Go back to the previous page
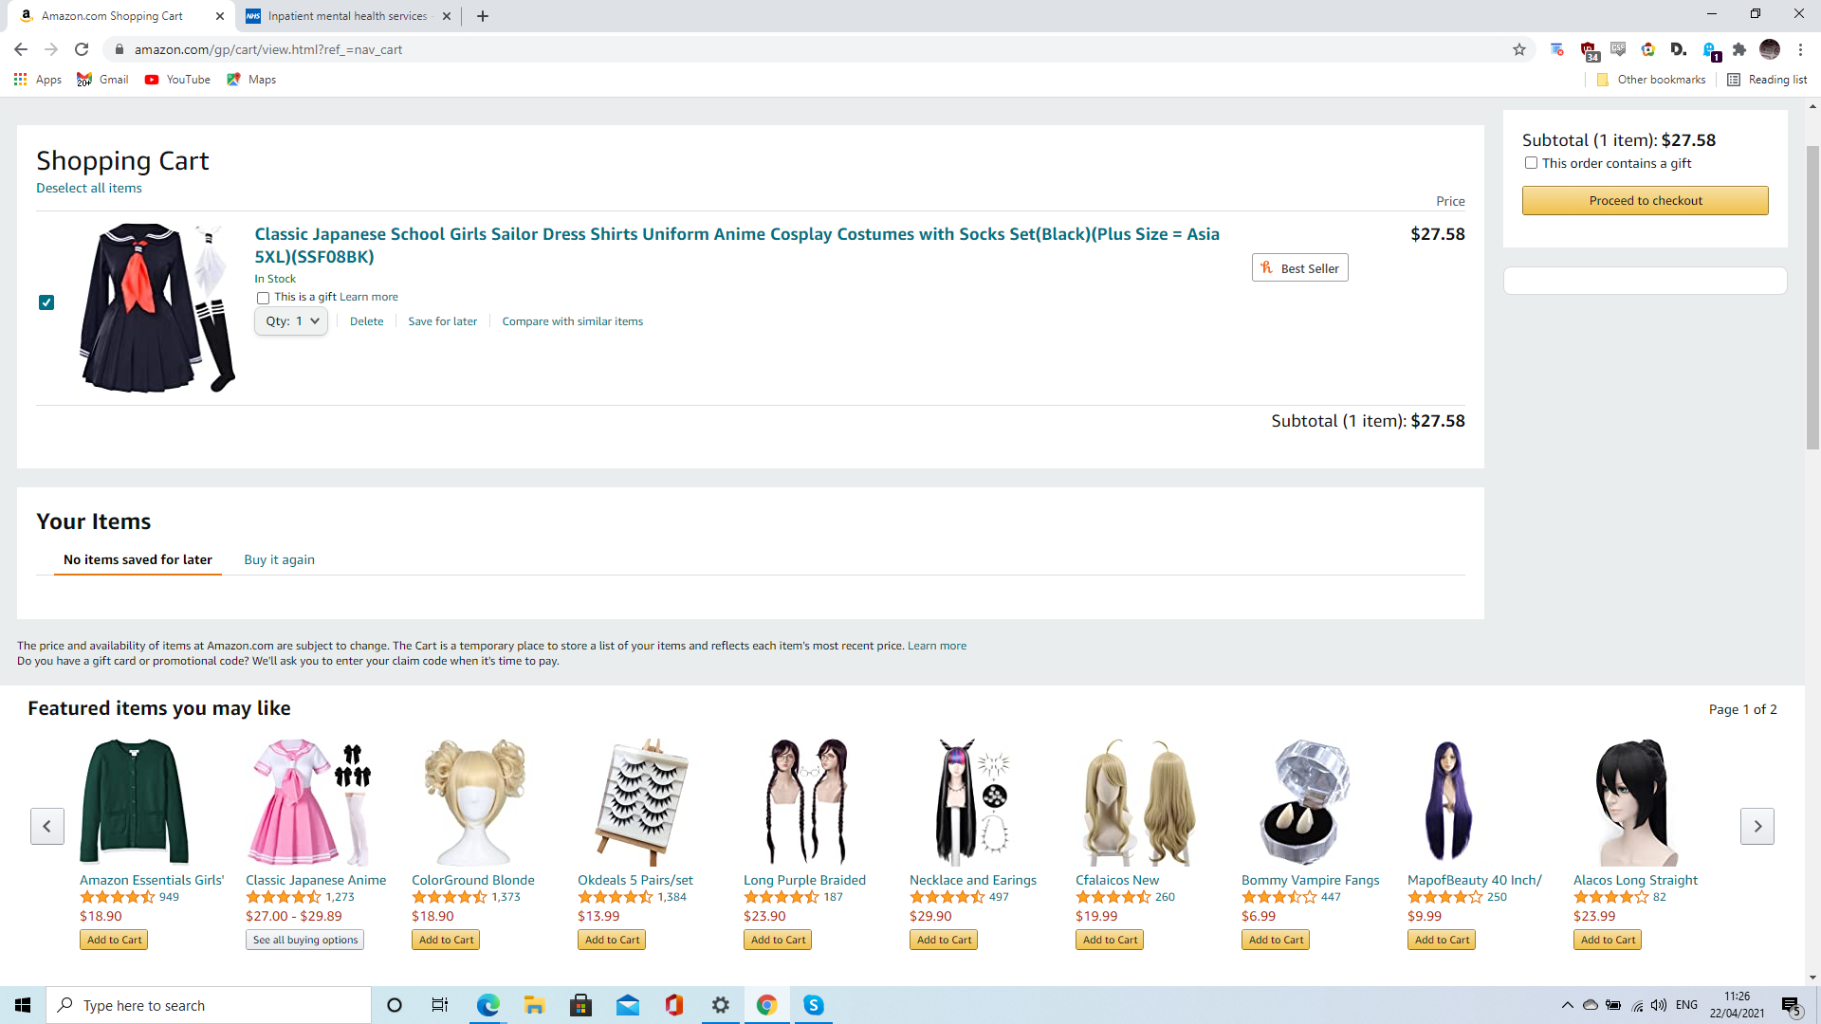Viewport: 1821px width, 1024px height. pyautogui.click(x=21, y=49)
